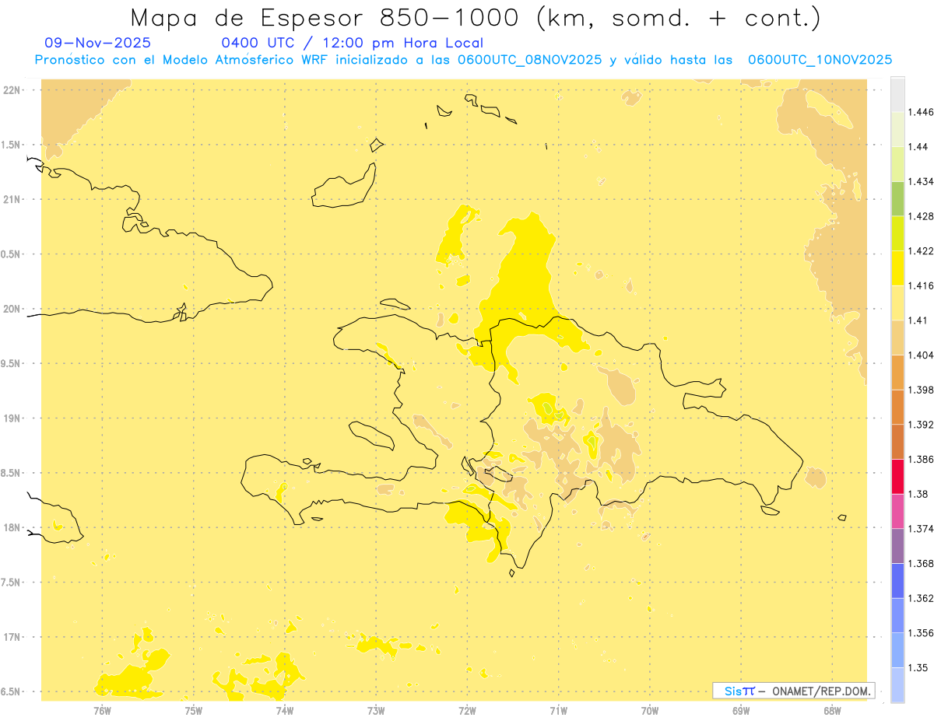
Task: Click the 73W longitude label
Action: click(376, 710)
